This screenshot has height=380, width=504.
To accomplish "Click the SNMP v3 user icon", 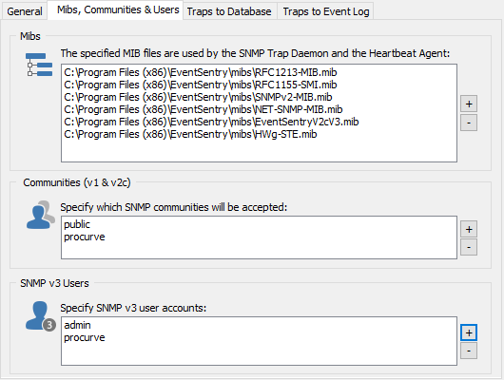I will click(x=41, y=315).
